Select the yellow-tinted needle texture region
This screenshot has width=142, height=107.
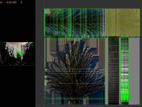click(x=122, y=22)
